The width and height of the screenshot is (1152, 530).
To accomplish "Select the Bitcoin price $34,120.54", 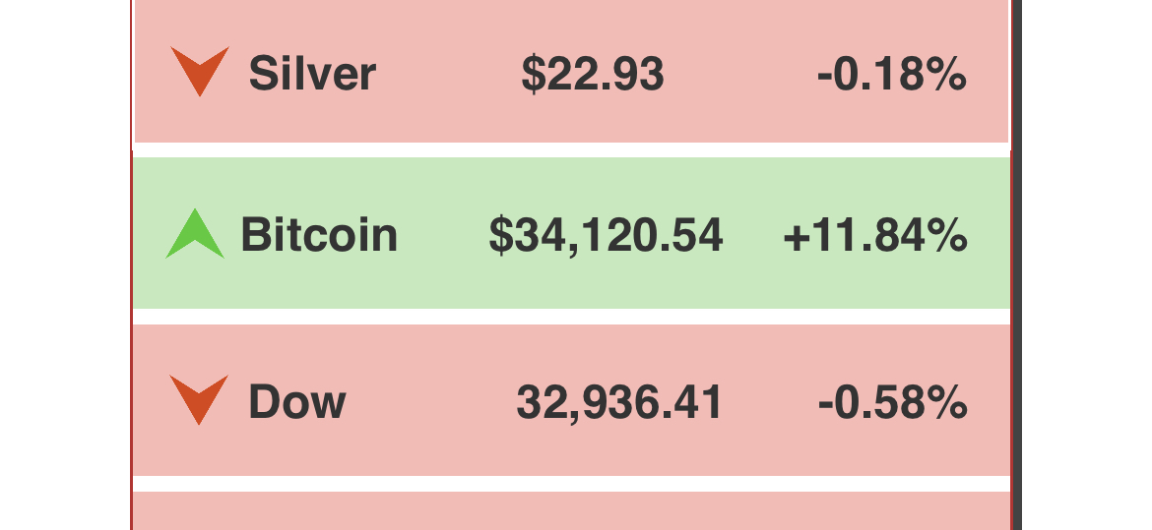I will point(607,236).
